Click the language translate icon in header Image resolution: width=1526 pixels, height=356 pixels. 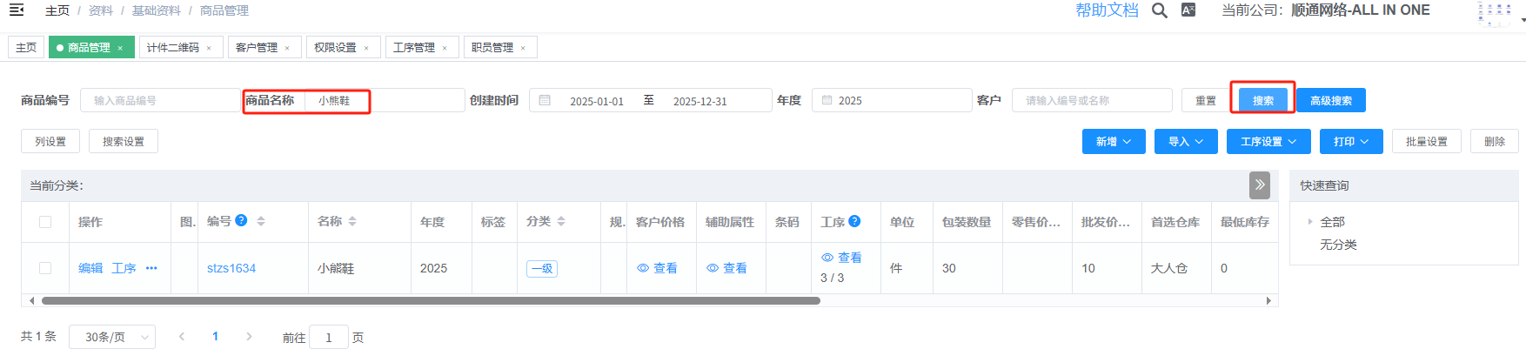(1188, 10)
